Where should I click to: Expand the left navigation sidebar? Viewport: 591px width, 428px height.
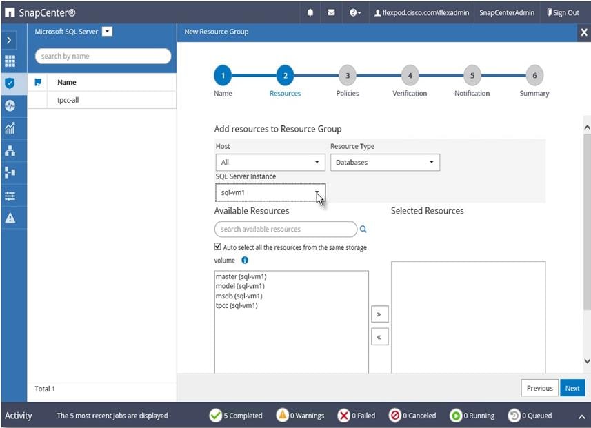point(10,40)
